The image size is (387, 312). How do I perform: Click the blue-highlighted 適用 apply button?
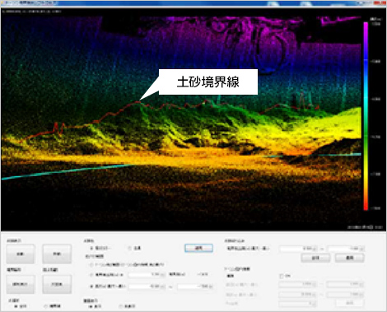click(x=198, y=248)
